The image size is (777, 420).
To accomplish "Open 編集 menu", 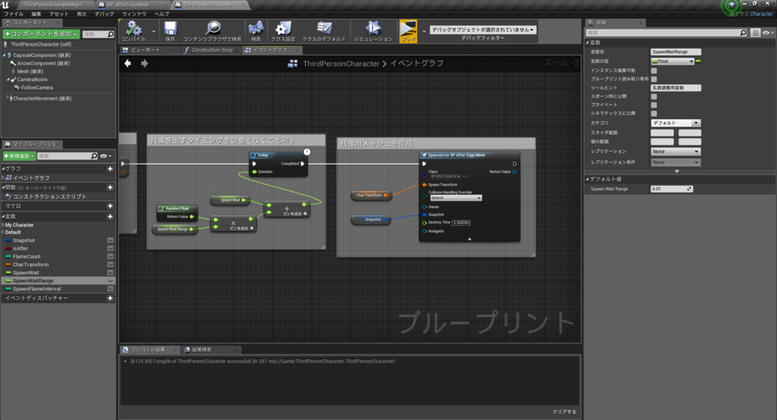I will (36, 14).
